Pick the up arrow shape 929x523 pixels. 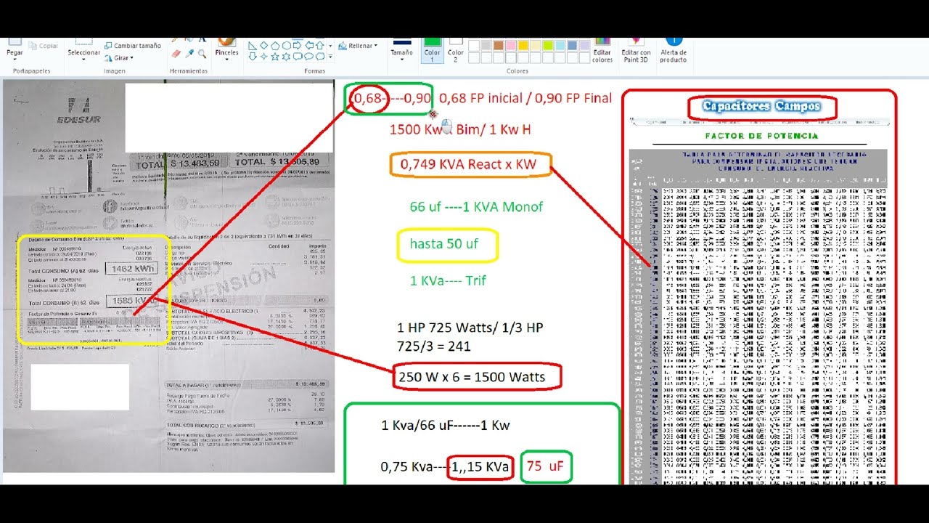320,45
